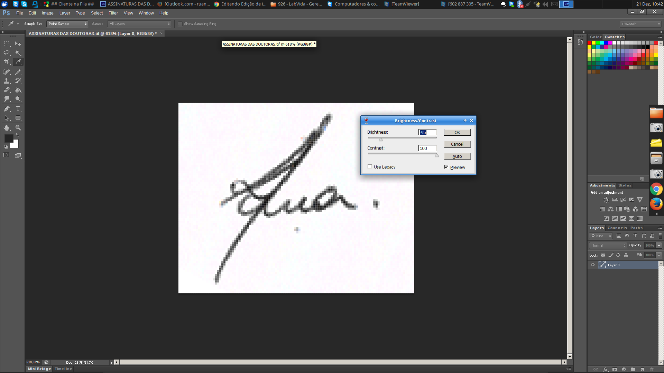
Task: Click the Contrast slider handle
Action: point(436,155)
